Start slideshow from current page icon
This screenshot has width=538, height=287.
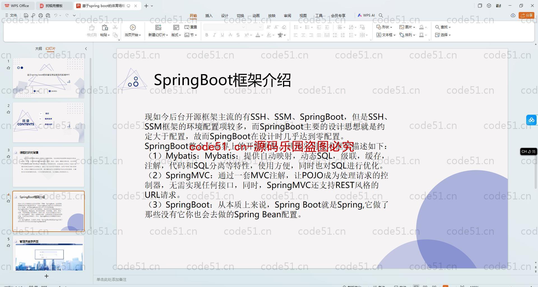pyautogui.click(x=133, y=27)
